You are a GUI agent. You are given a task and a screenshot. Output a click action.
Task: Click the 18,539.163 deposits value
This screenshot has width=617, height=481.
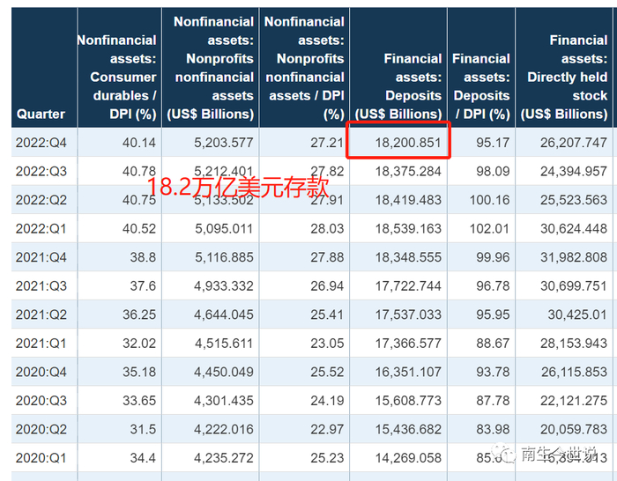coord(407,229)
